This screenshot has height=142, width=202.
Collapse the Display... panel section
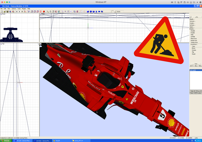[192, 29]
